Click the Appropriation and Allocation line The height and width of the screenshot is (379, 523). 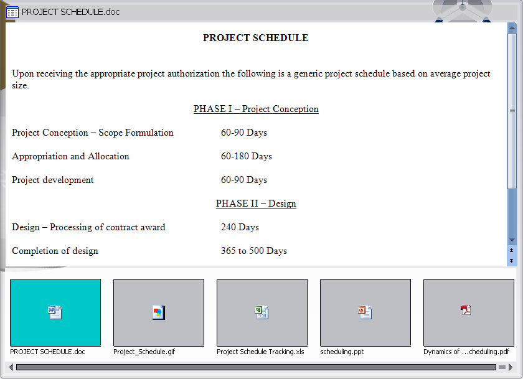pyautogui.click(x=70, y=156)
